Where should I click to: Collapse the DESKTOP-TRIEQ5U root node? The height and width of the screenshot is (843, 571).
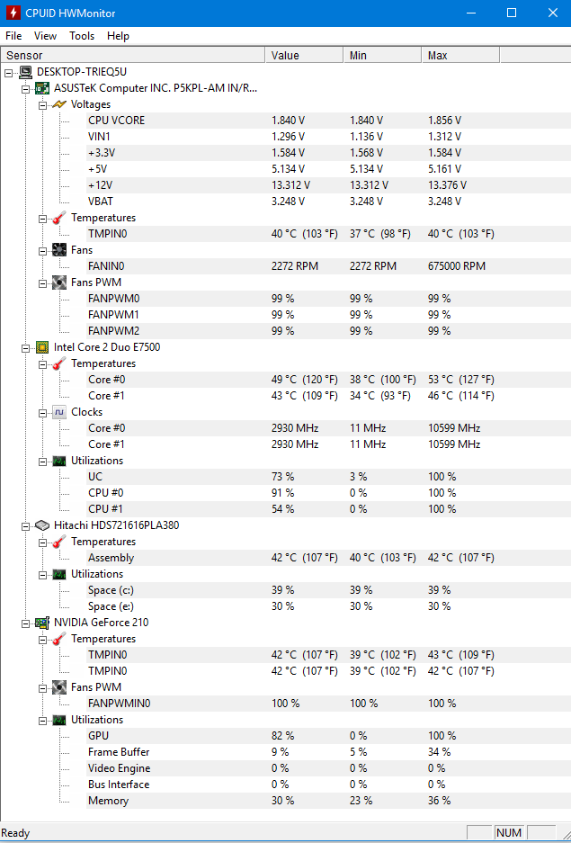click(8, 73)
